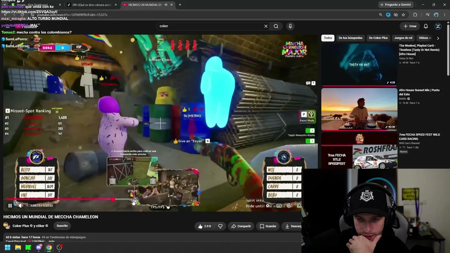Toggle subtitles in the player controls

pos(279,206)
